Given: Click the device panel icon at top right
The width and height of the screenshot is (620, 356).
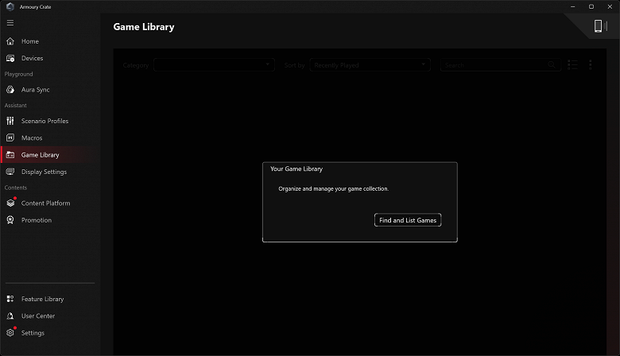Looking at the screenshot, I should coord(600,26).
